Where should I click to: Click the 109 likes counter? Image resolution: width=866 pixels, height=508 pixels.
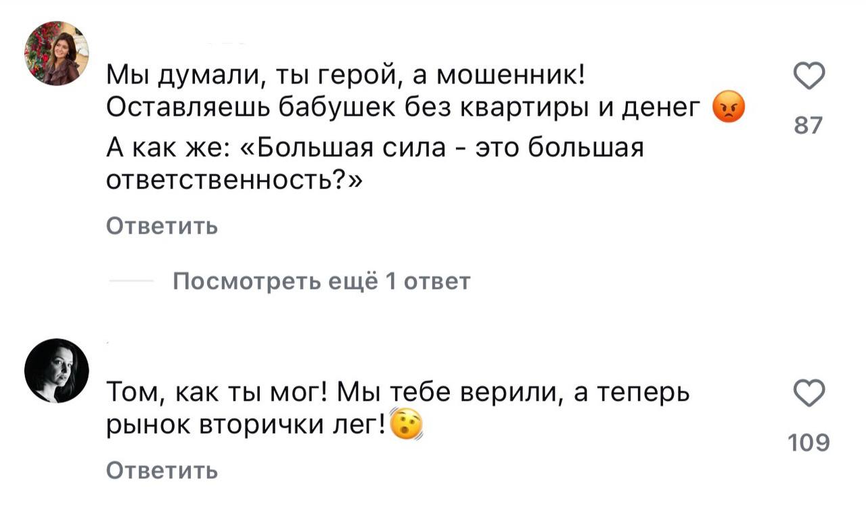pos(808,443)
